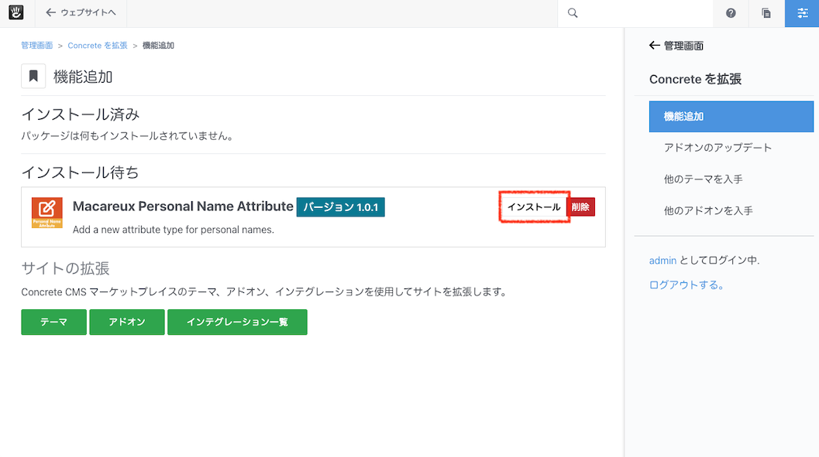The image size is (819, 457).
Task: Install the Macareux Personal Name Attribute package
Action: pos(534,207)
